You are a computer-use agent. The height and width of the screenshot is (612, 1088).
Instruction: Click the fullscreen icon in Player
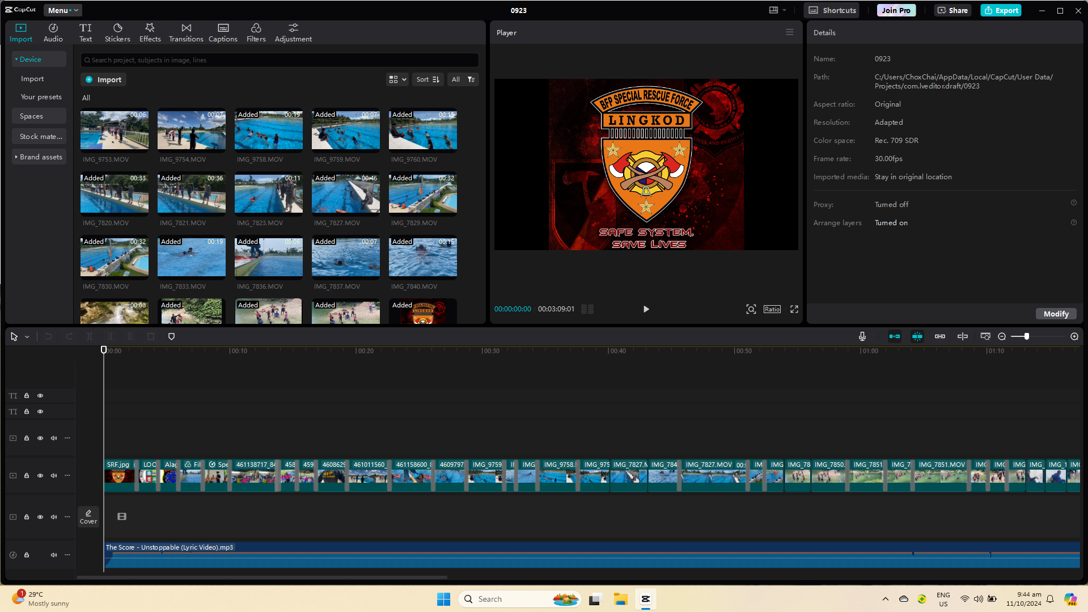click(x=794, y=309)
